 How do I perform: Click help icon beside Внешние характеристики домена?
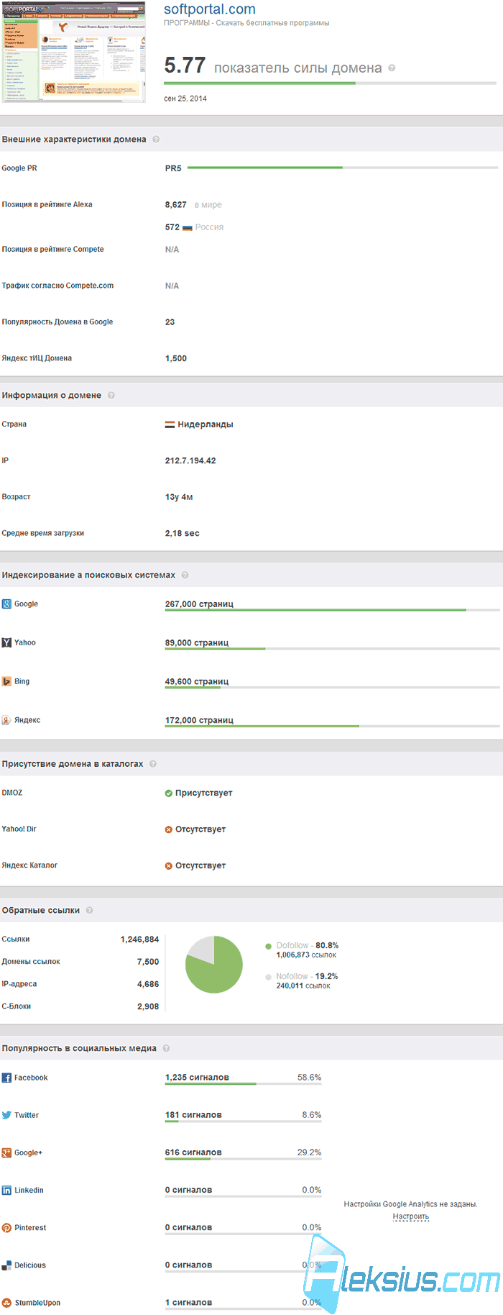click(156, 140)
